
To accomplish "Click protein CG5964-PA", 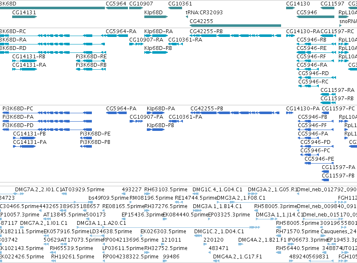I will pos(116,113).
